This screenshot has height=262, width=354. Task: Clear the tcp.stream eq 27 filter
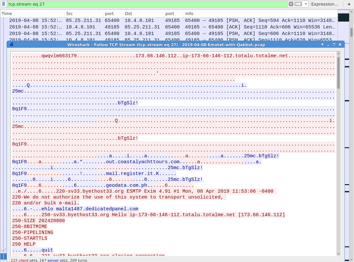tap(291, 4)
